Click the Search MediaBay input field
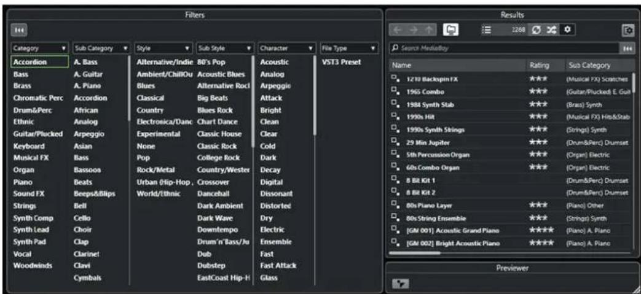The image size is (641, 294). click(x=505, y=48)
